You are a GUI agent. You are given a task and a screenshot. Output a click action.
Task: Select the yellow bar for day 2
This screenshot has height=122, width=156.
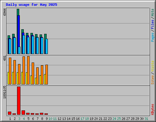13,78
